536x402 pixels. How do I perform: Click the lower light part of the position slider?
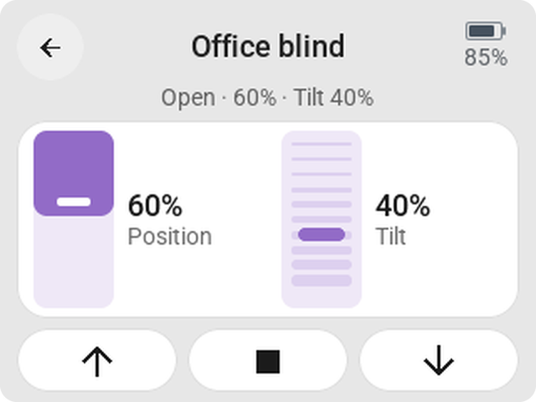pyautogui.click(x=74, y=262)
